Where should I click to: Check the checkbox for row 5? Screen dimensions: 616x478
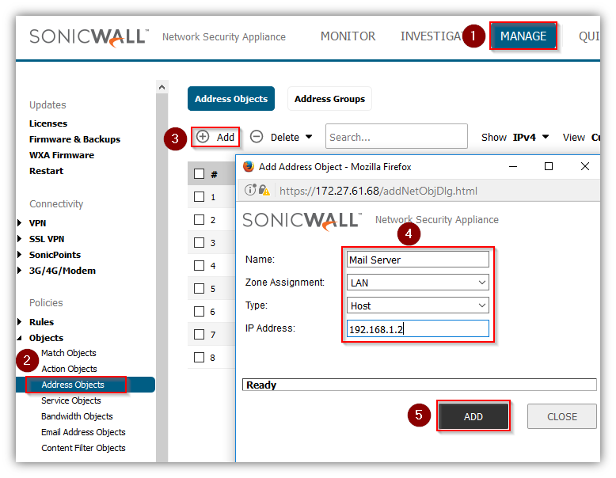coord(200,288)
